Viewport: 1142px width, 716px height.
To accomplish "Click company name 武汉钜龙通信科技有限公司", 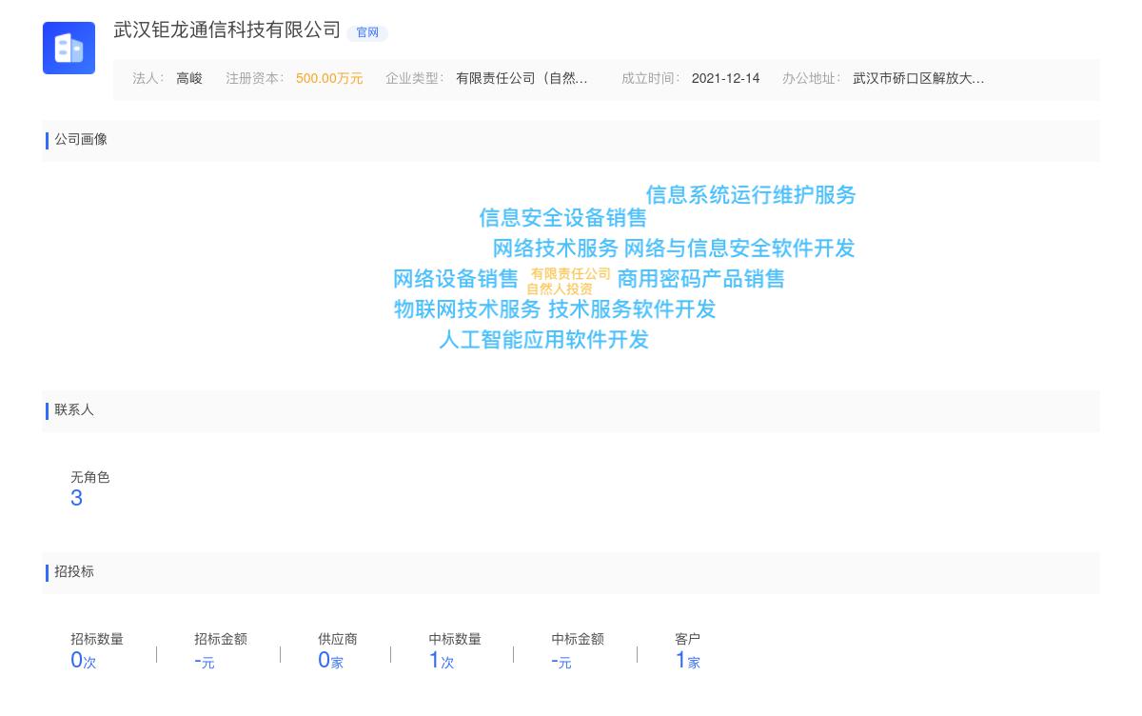I will [x=227, y=30].
